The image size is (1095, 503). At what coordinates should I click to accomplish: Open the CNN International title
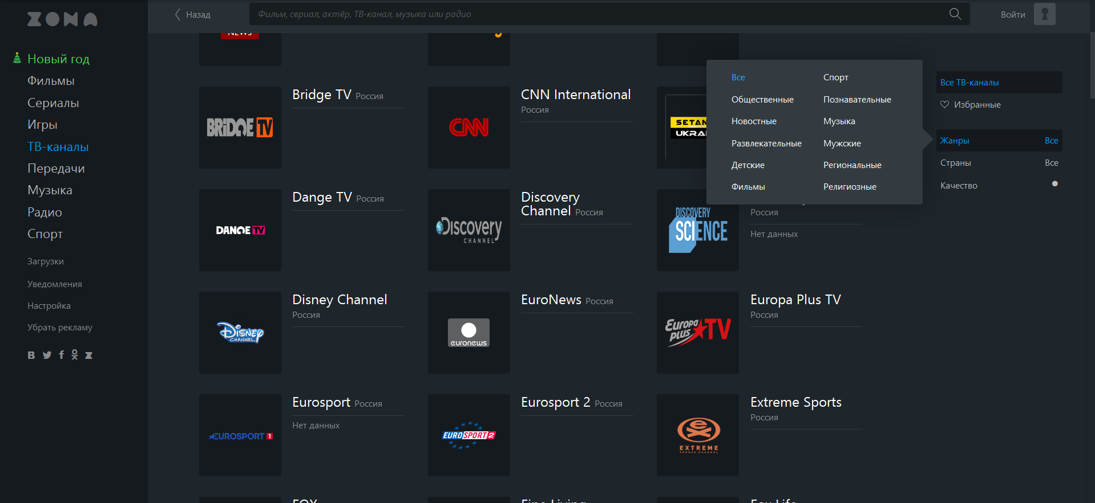pyautogui.click(x=576, y=95)
